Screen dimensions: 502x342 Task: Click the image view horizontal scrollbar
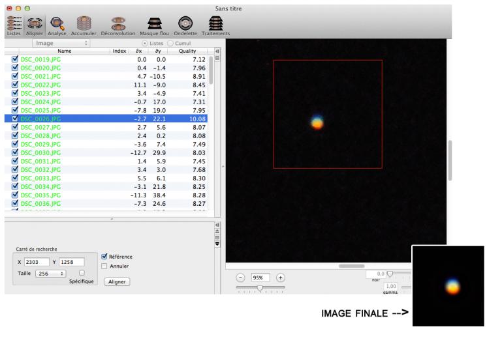351,266
